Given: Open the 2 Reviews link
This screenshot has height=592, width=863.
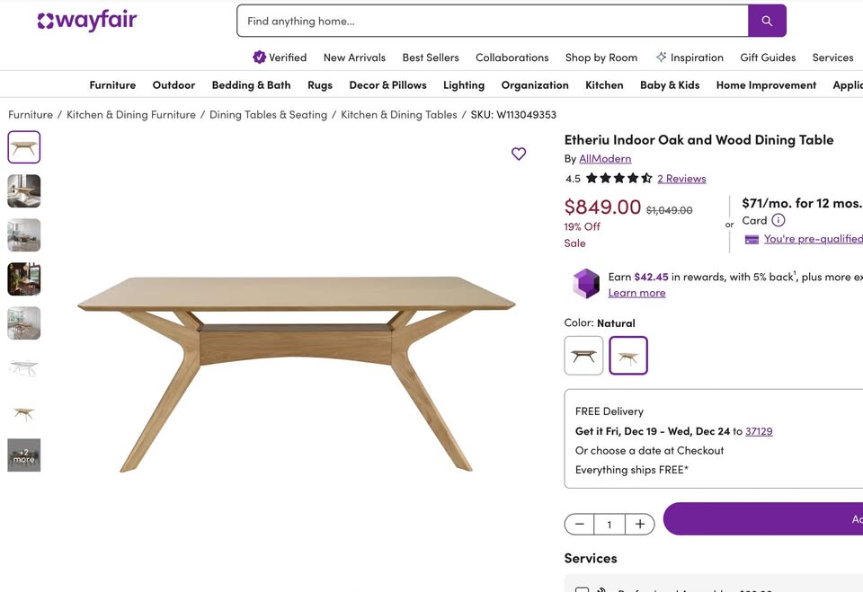Looking at the screenshot, I should click(x=681, y=178).
